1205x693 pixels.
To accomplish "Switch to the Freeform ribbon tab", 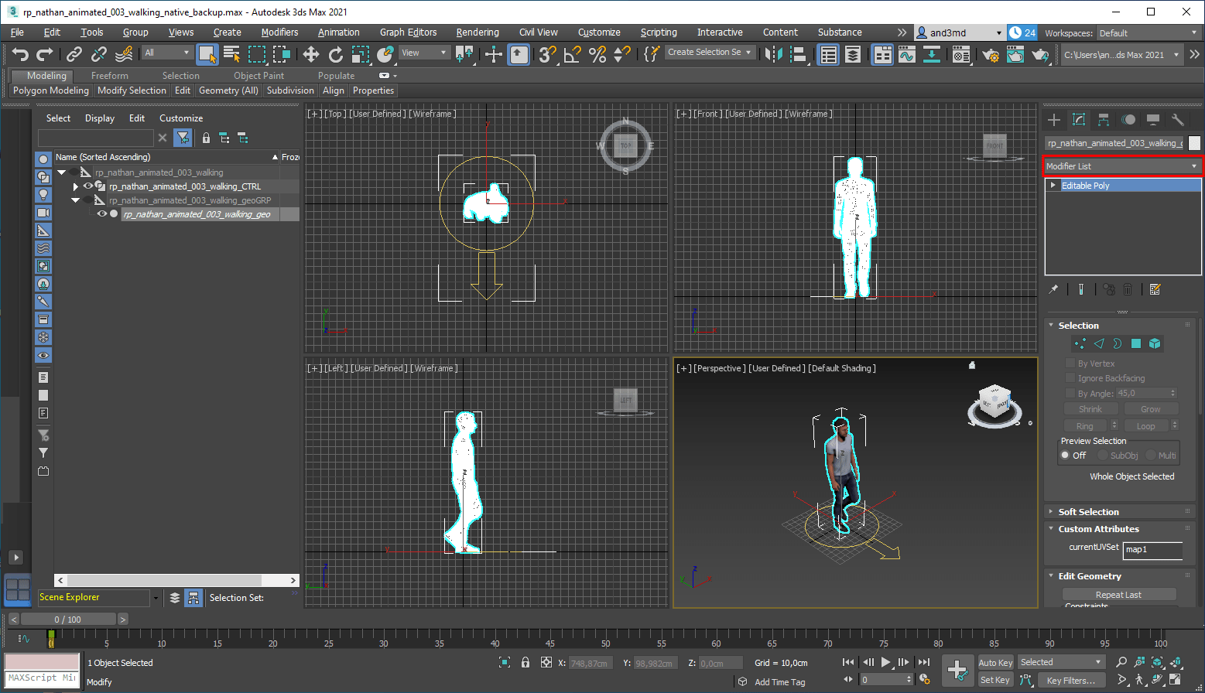I will click(x=109, y=76).
